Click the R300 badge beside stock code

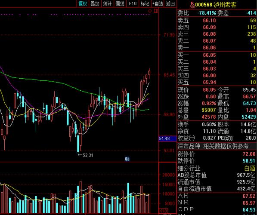click(x=192, y=5)
